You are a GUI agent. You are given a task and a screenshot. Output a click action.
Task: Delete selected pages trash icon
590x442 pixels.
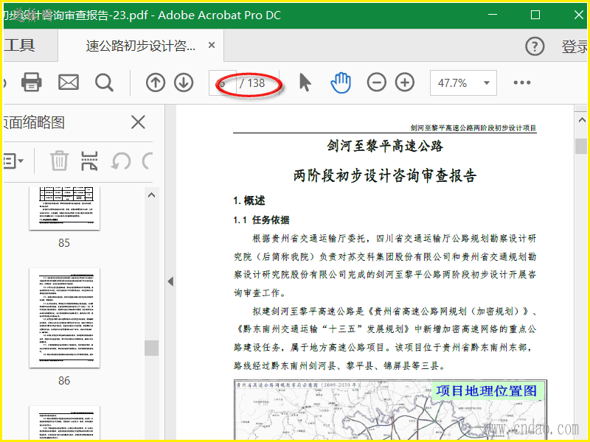point(60,161)
